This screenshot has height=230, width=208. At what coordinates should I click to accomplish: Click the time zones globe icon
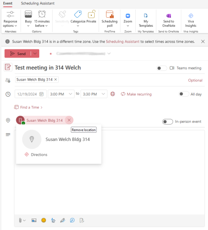pyautogui.click(x=113, y=94)
